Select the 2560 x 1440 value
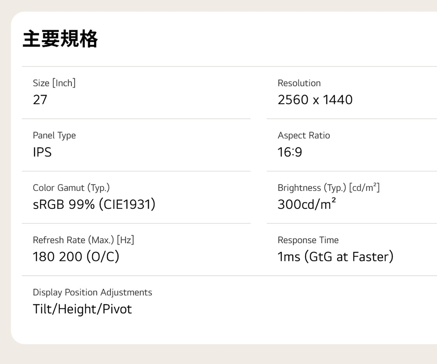Screen dimensions: 437x364 pos(315,100)
